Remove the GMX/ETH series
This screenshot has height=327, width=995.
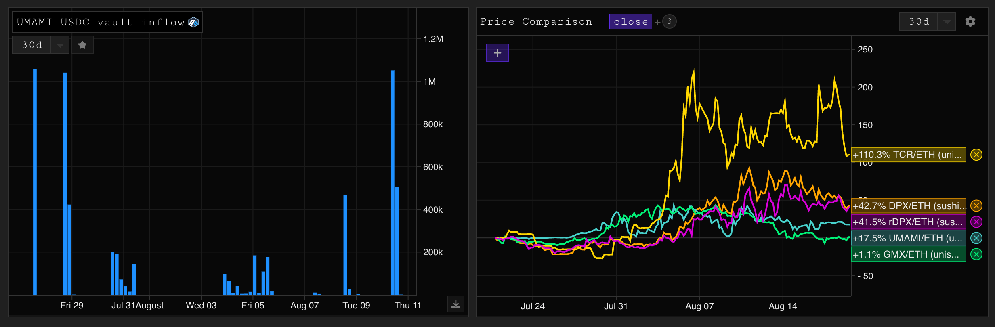pos(976,254)
